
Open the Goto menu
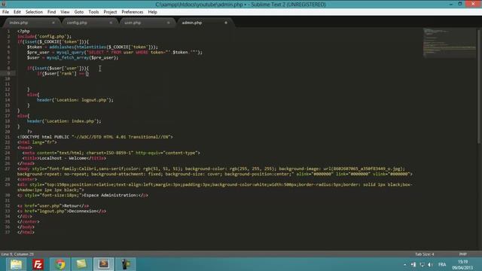[79, 12]
